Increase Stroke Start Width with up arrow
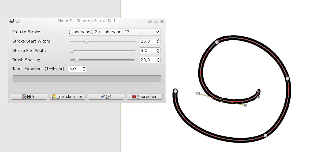The image size is (317, 152). click(x=158, y=40)
